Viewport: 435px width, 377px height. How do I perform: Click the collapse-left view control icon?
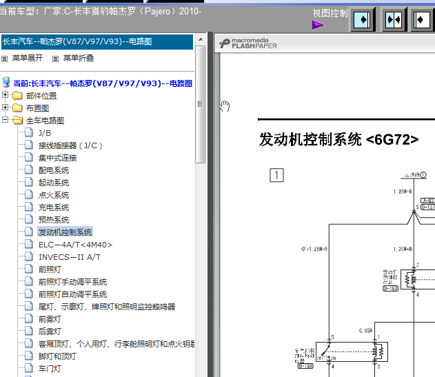[422, 20]
